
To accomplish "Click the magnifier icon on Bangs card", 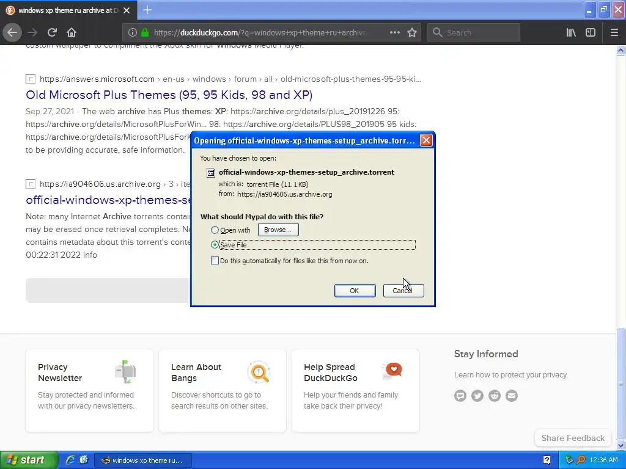I will 259,372.
